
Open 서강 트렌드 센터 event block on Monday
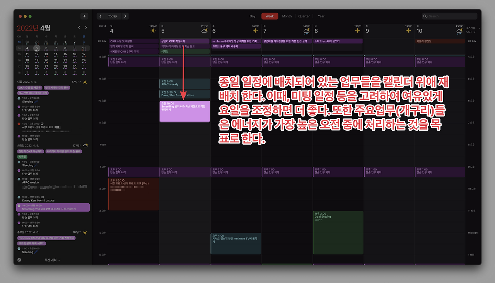tap(133, 194)
